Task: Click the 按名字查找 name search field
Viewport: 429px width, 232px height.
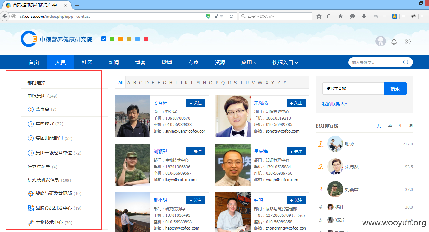Action: coord(353,88)
